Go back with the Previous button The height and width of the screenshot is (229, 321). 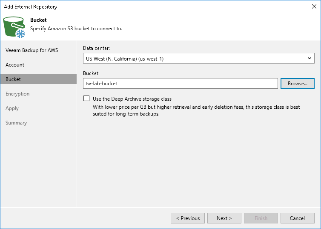click(x=188, y=218)
